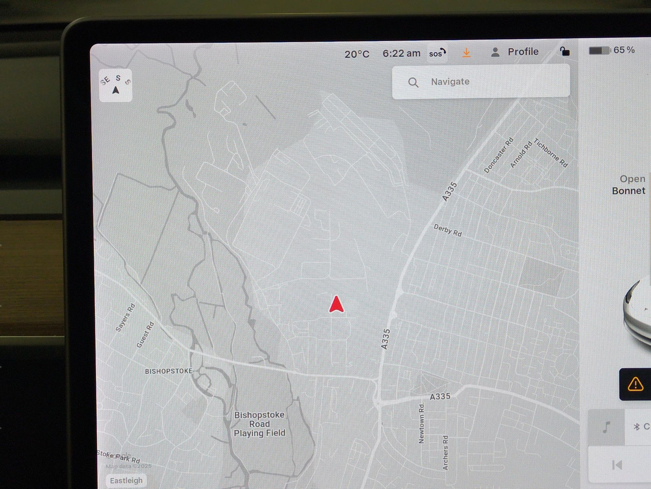Tap the A335 label beside Newtown Rd

[440, 396]
